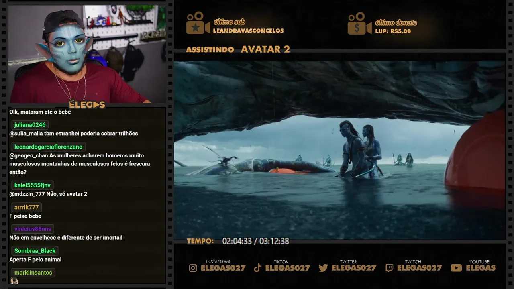Click the TEMPO: label
Viewport: 514px width, 289px height.
point(200,241)
